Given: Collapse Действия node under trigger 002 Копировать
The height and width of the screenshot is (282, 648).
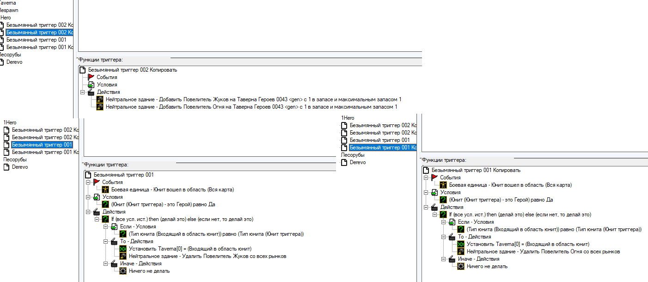Looking at the screenshot, I should click(83, 92).
